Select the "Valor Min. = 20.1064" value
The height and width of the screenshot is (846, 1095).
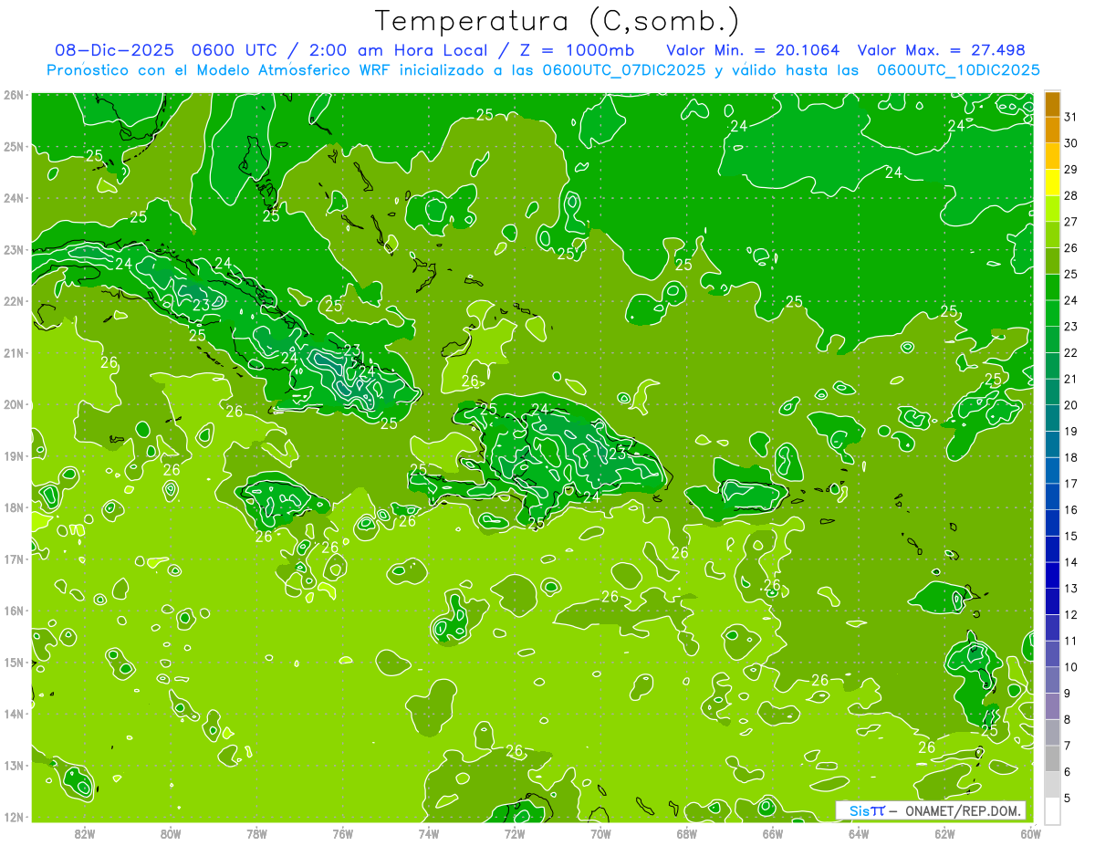click(753, 50)
